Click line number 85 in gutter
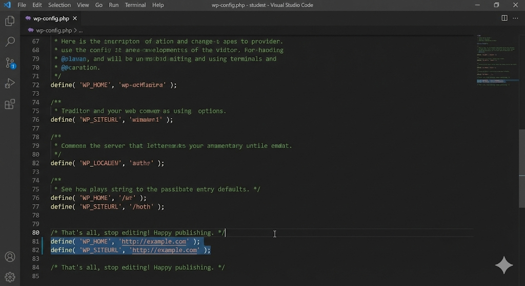525x286 pixels. (35, 276)
